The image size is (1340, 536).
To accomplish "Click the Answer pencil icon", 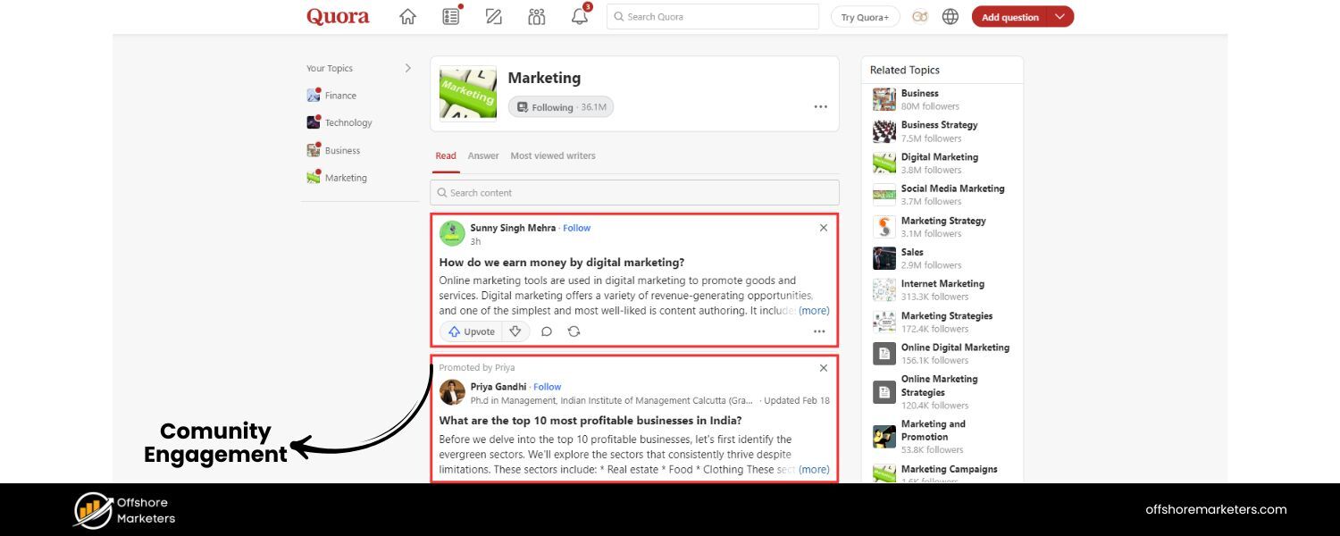I will tap(493, 17).
